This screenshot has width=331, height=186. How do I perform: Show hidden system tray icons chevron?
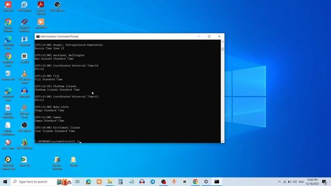pos(279,182)
